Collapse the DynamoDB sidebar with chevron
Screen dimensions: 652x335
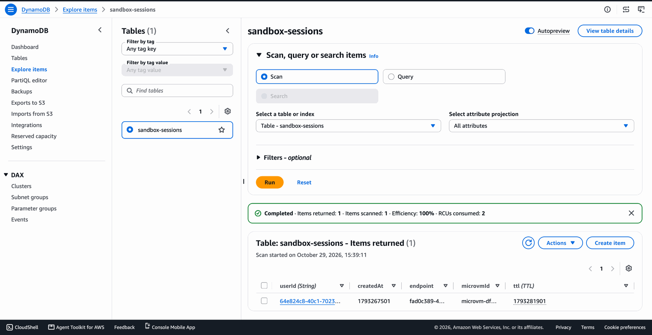coord(100,30)
